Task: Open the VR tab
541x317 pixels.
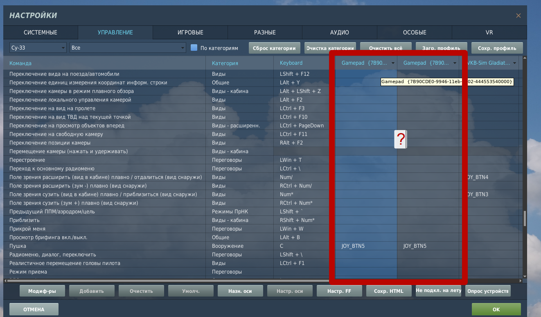Action: click(489, 32)
